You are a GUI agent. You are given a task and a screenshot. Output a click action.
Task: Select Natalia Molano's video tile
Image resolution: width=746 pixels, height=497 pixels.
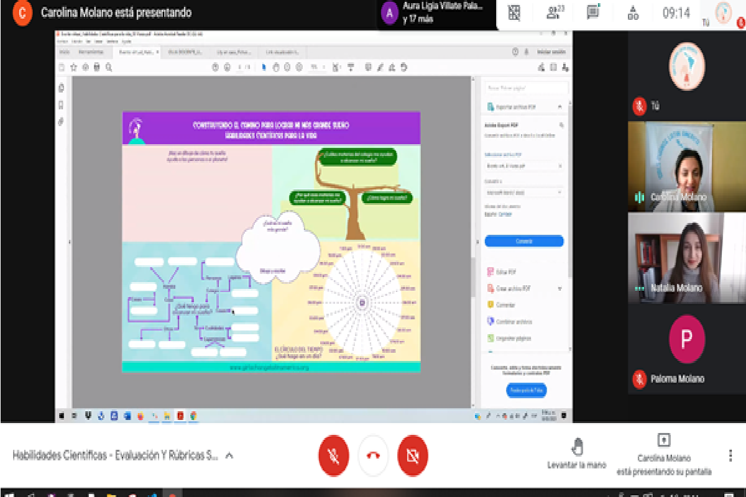[686, 258]
